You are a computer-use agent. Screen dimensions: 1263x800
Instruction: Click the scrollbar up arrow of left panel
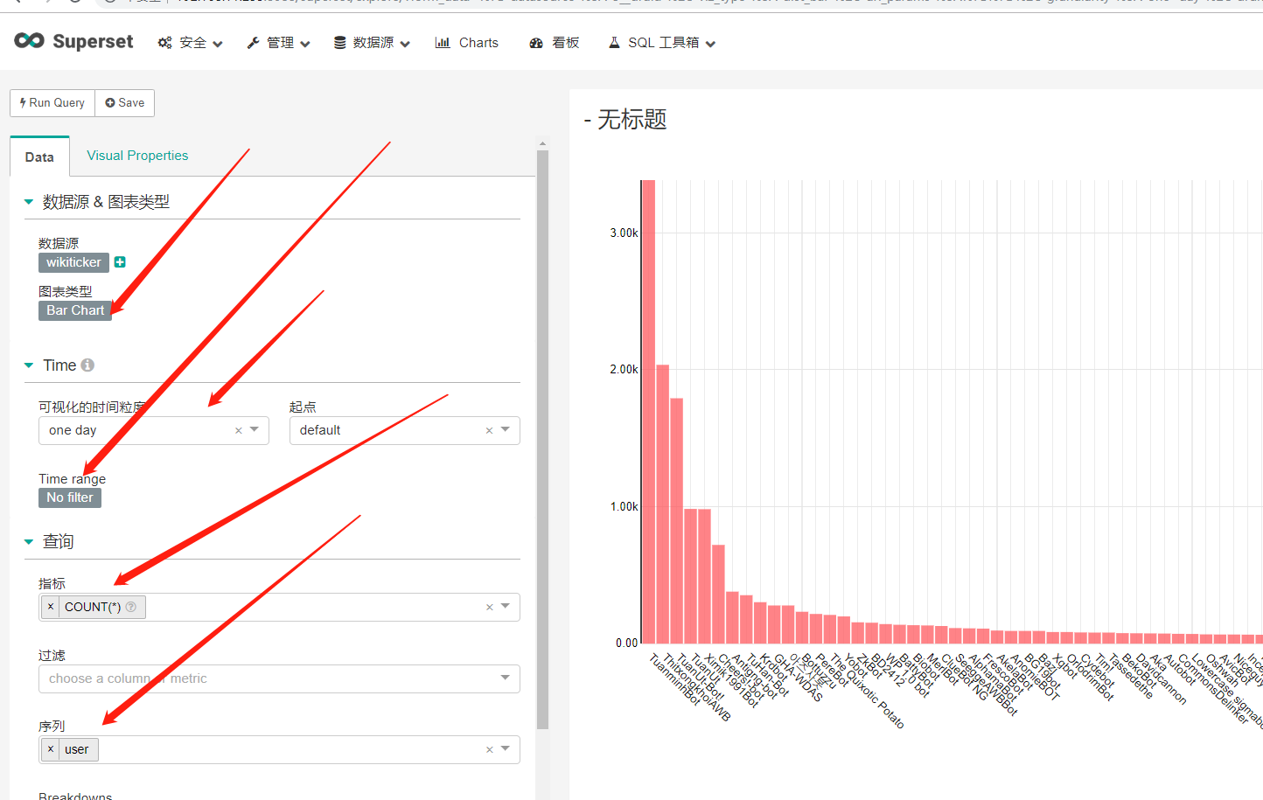click(x=542, y=143)
